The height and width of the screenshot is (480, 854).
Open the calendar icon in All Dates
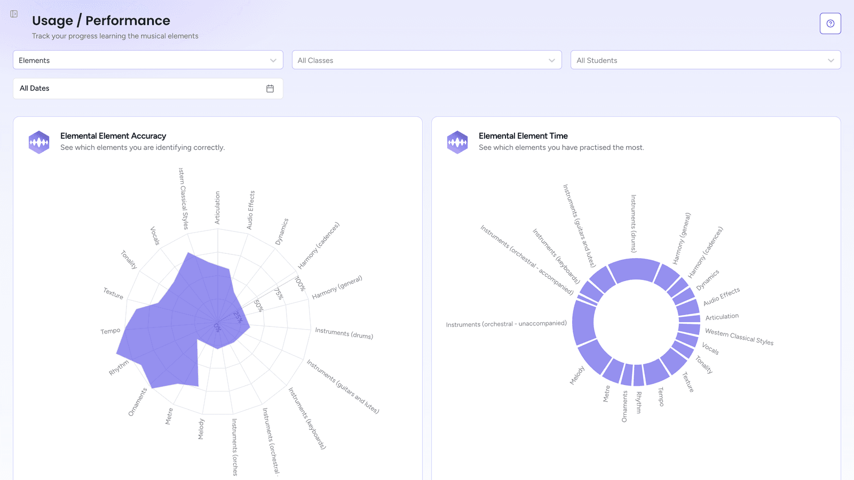270,89
